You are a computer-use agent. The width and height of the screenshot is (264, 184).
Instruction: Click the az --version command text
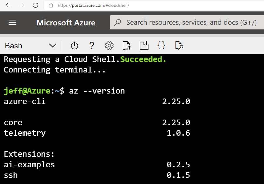click(x=96, y=91)
